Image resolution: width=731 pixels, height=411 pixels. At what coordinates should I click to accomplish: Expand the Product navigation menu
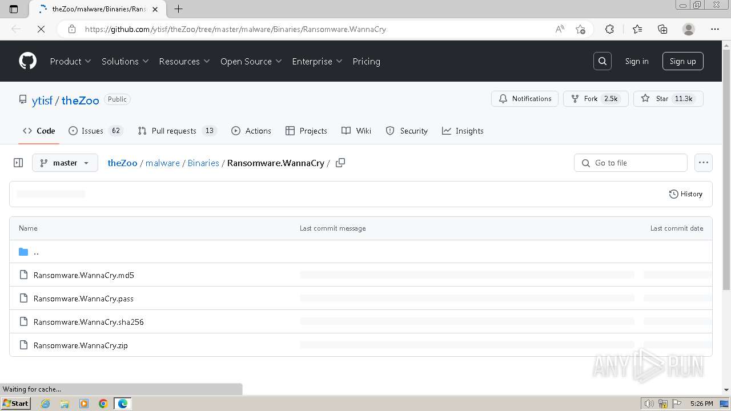tap(70, 61)
